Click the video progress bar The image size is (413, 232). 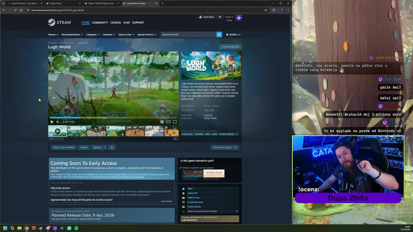113,118
